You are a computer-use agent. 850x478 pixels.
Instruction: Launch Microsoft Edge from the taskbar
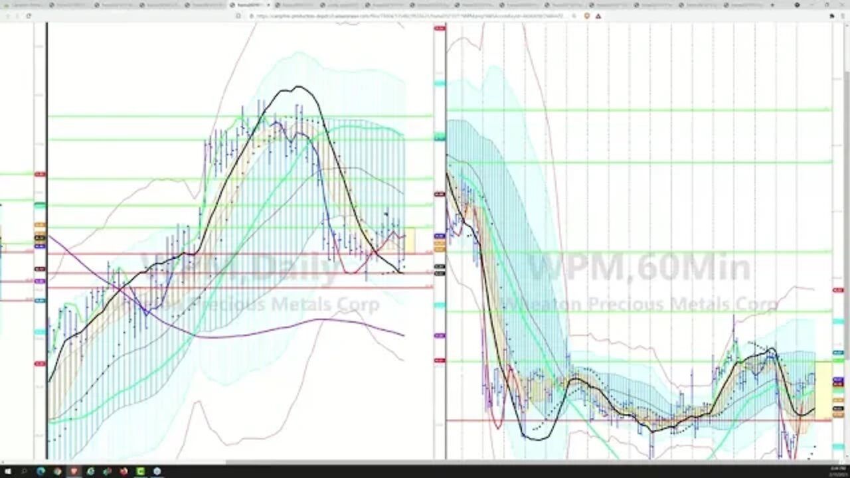click(x=41, y=471)
